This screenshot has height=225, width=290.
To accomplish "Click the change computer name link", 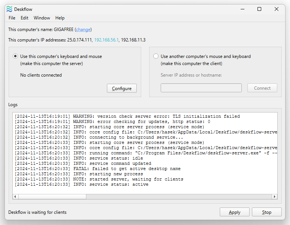I will [83, 30].
